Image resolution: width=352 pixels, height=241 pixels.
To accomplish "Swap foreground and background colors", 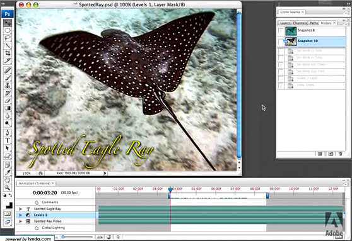I will point(10,195).
